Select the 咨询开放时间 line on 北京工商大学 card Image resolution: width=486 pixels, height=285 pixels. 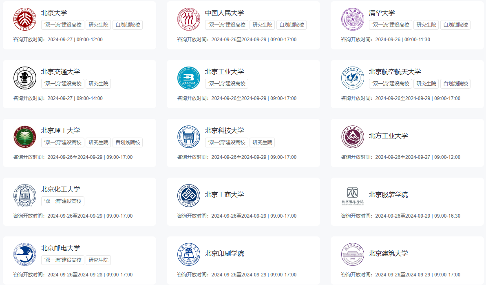point(237,216)
